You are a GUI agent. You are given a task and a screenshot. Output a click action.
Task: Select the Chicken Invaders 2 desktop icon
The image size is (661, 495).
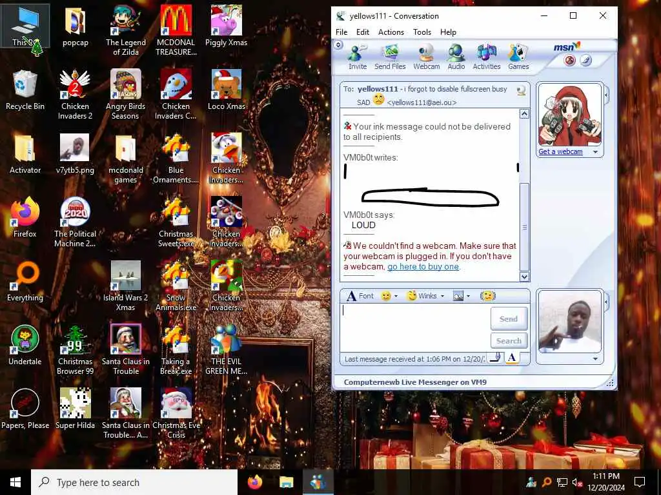click(75, 94)
